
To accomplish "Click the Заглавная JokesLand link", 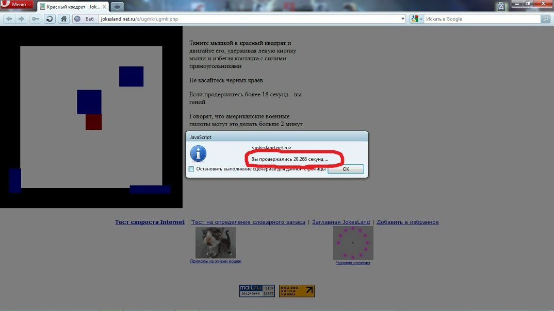I will [x=341, y=222].
